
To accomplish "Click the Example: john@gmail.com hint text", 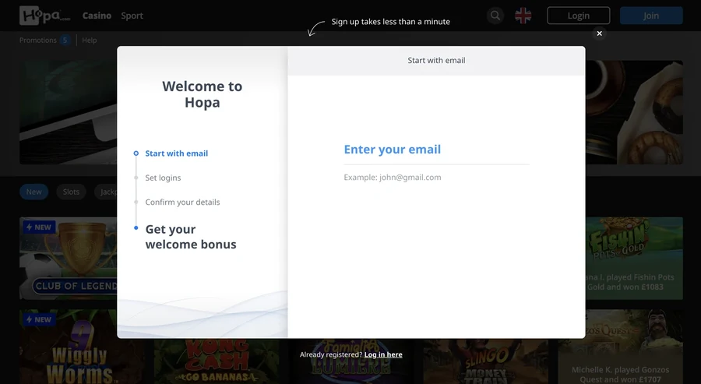I will click(x=392, y=178).
